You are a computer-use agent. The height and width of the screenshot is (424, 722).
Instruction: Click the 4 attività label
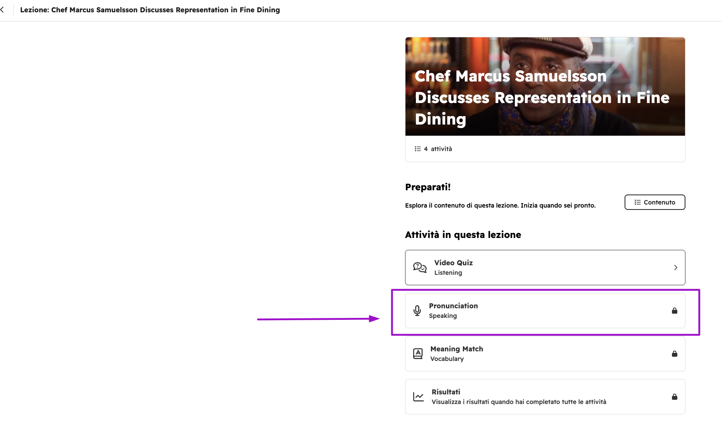point(438,149)
